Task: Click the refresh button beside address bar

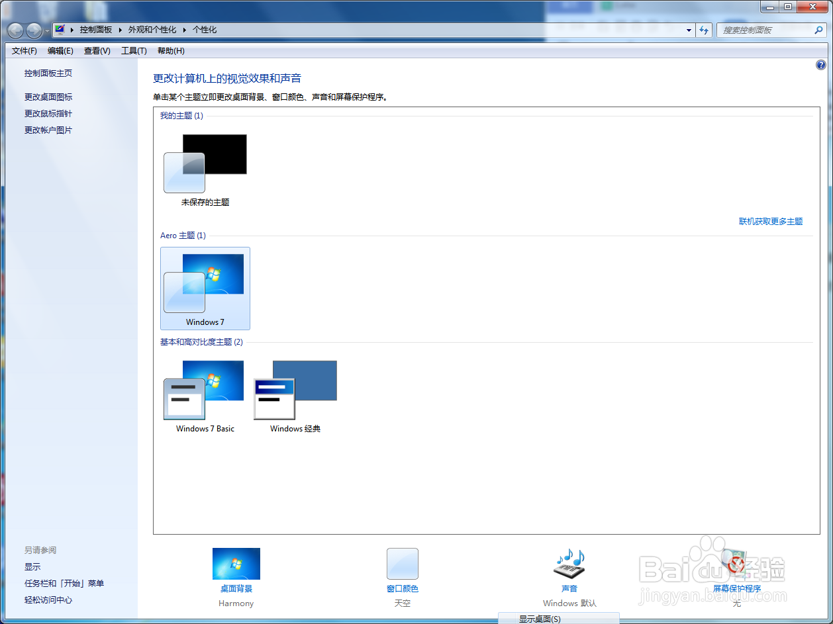Action: (x=704, y=30)
